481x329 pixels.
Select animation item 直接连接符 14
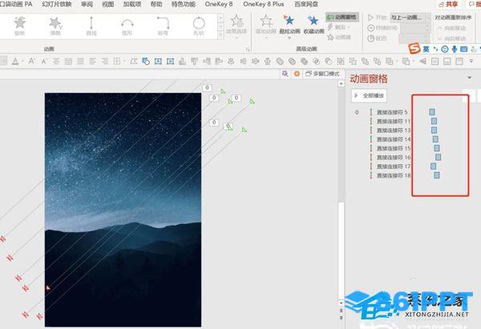pyautogui.click(x=394, y=139)
